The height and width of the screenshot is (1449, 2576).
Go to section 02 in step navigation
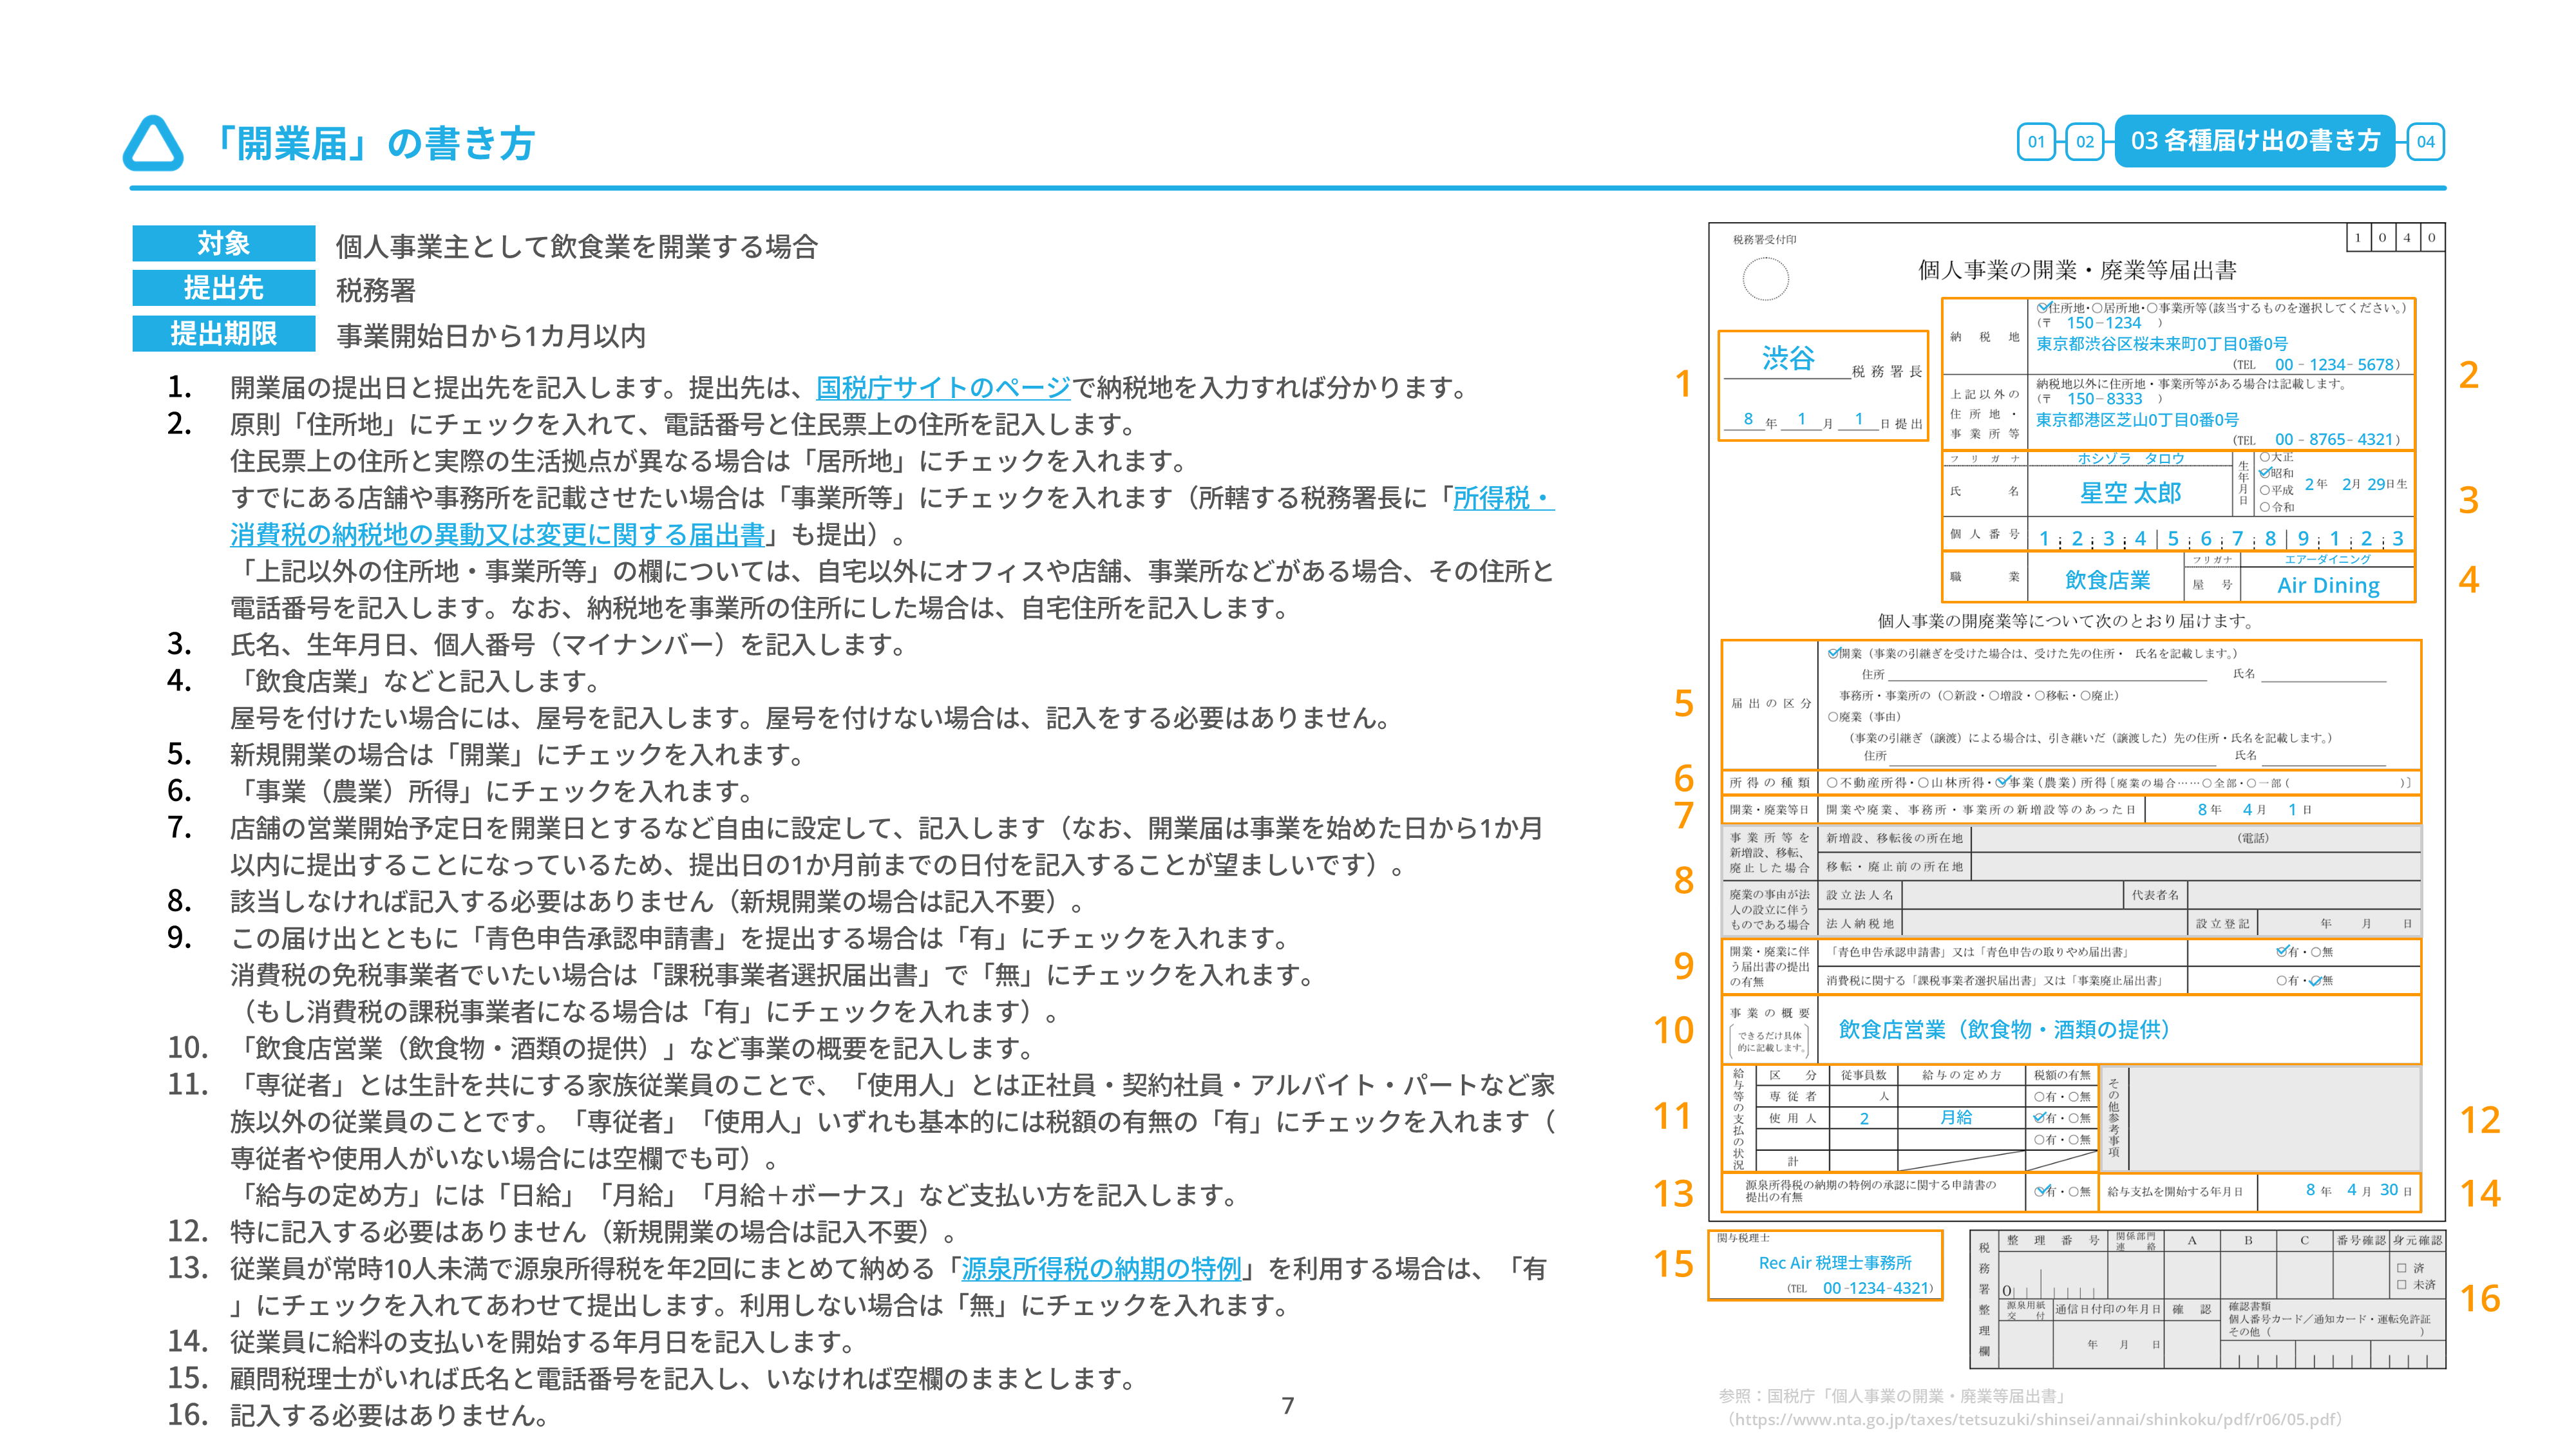pos(2084,142)
